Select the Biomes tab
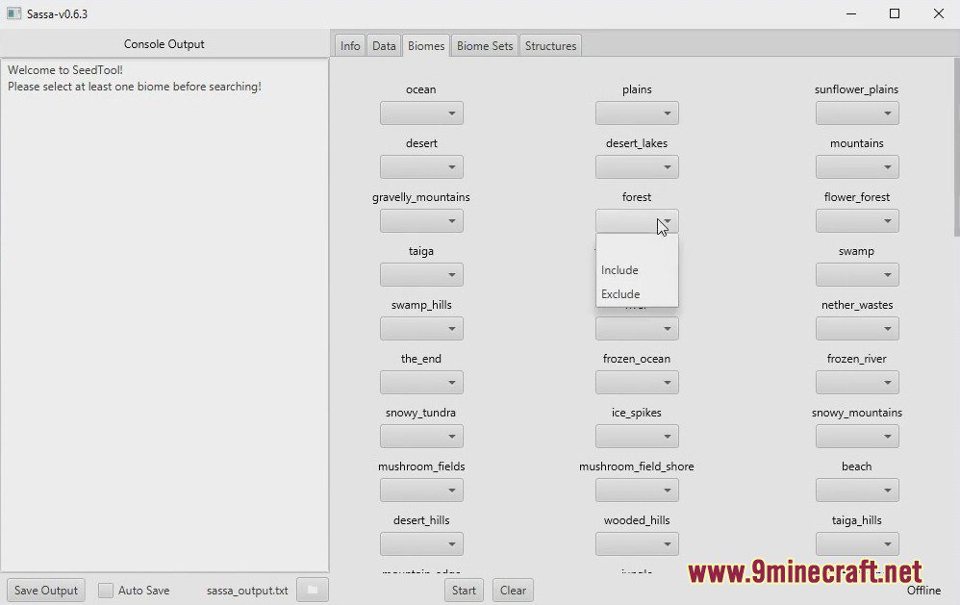Screen dimensions: 960x605 pyautogui.click(x=426, y=46)
